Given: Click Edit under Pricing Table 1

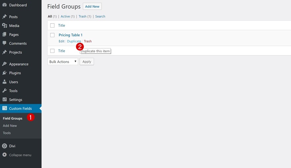Looking at the screenshot, I should point(62,41).
